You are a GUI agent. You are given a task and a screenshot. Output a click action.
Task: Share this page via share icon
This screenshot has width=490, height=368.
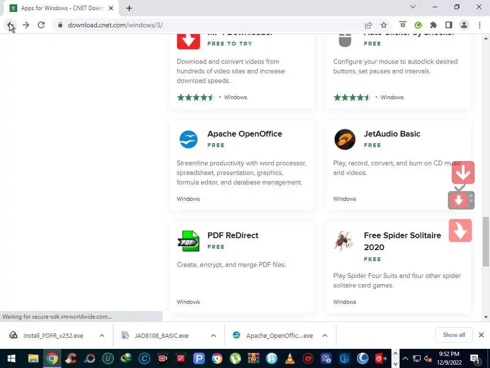tap(368, 25)
